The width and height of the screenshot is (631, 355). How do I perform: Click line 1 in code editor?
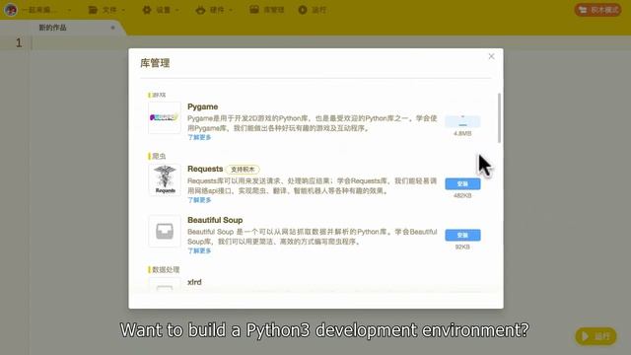[x=330, y=42]
